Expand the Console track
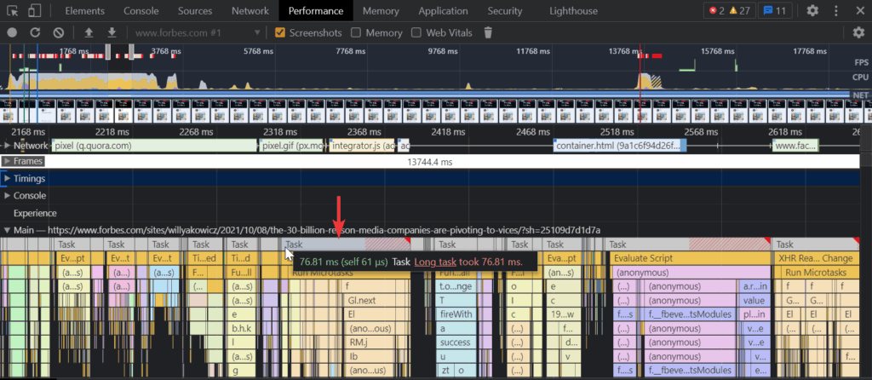872x380 pixels. click(x=7, y=196)
